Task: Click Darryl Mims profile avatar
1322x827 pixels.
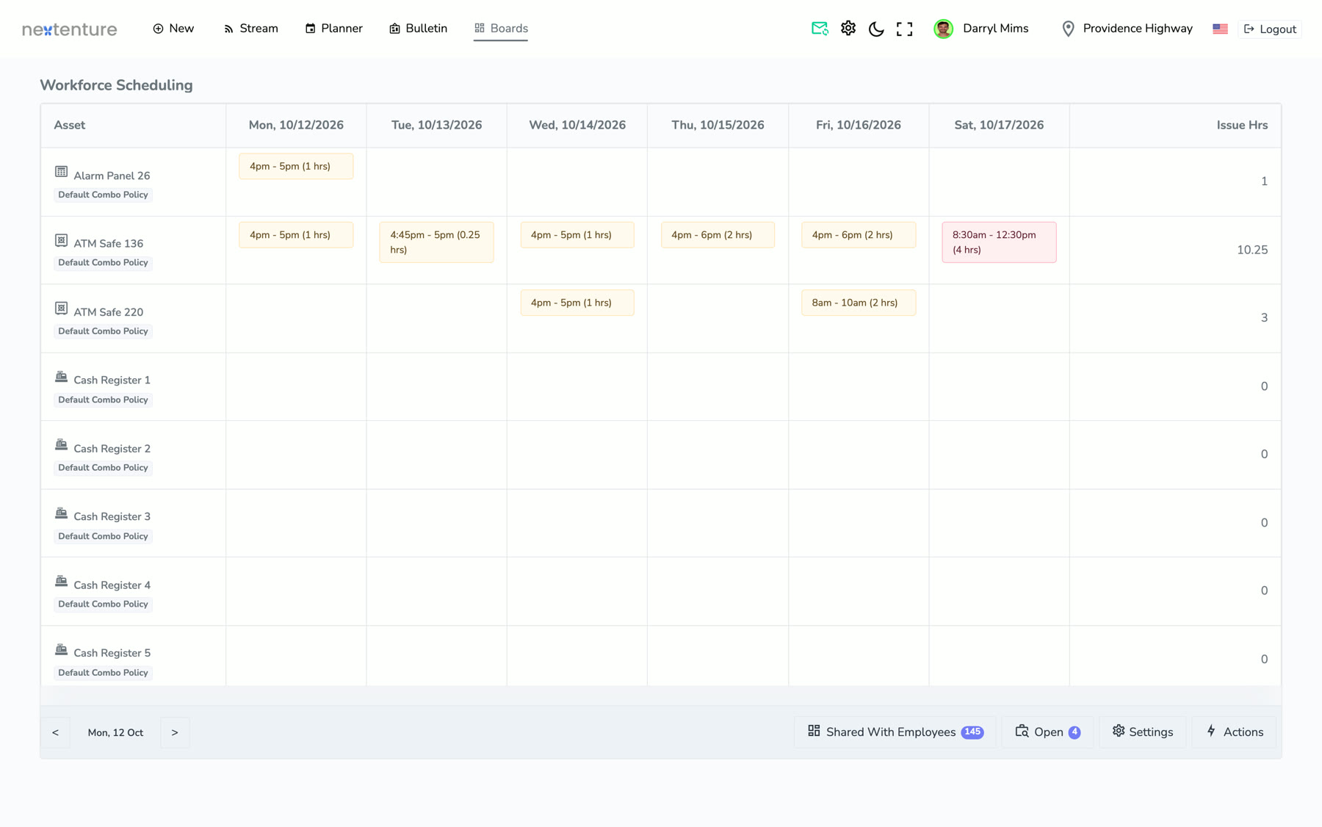Action: pyautogui.click(x=944, y=29)
